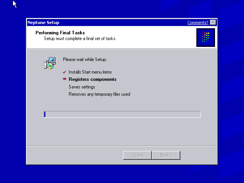
Task: Select the Installs Start menu items text
Action: (x=90, y=72)
